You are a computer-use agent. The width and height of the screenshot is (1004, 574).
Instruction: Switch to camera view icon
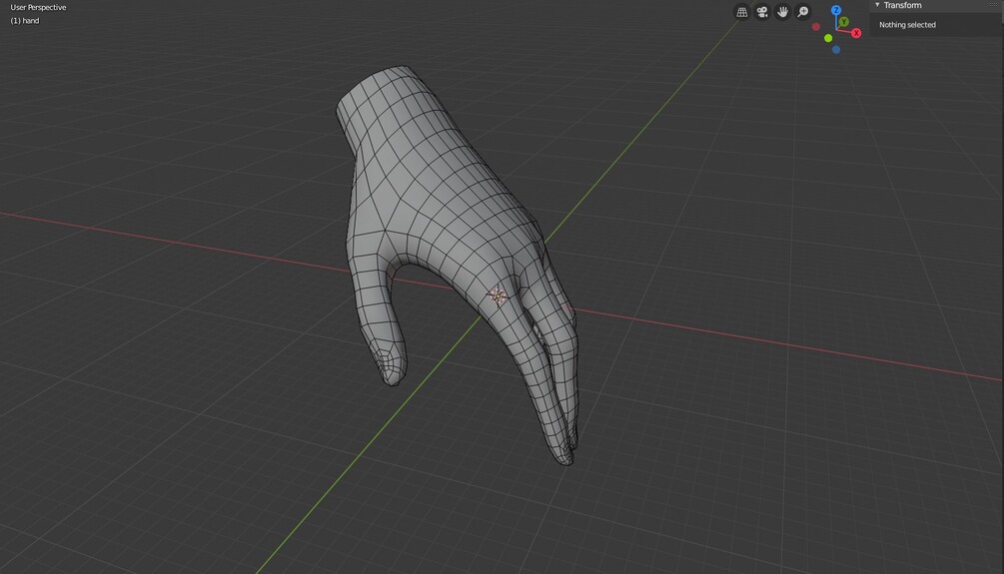coord(762,12)
